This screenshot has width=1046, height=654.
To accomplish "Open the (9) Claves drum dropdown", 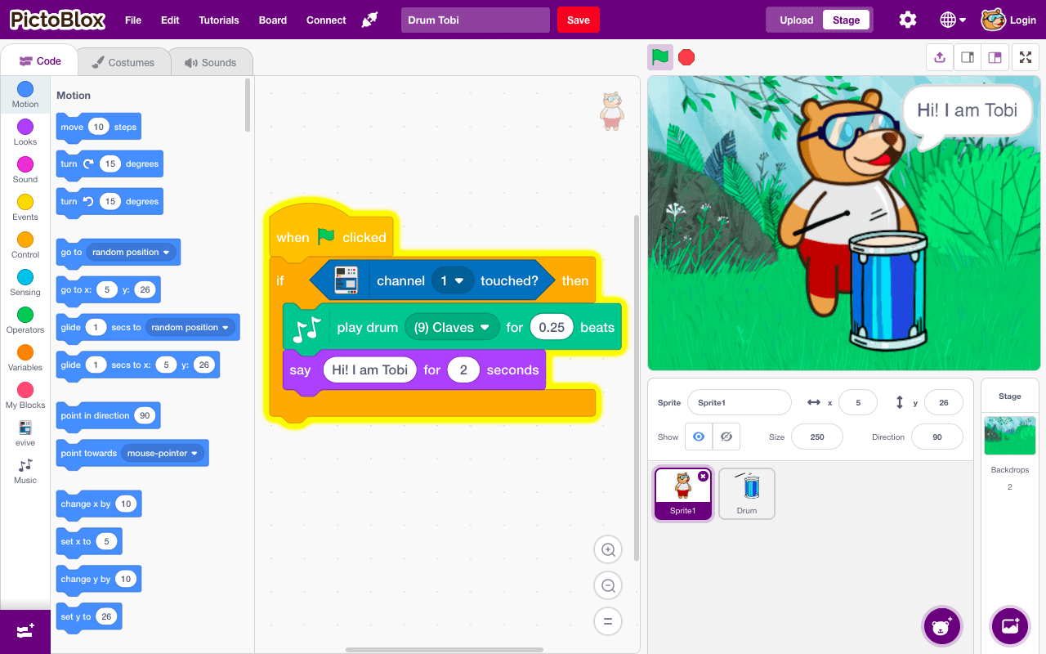I will [x=452, y=327].
